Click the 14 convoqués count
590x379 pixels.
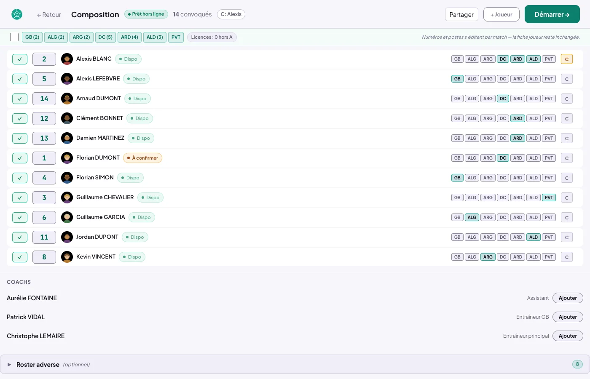192,14
